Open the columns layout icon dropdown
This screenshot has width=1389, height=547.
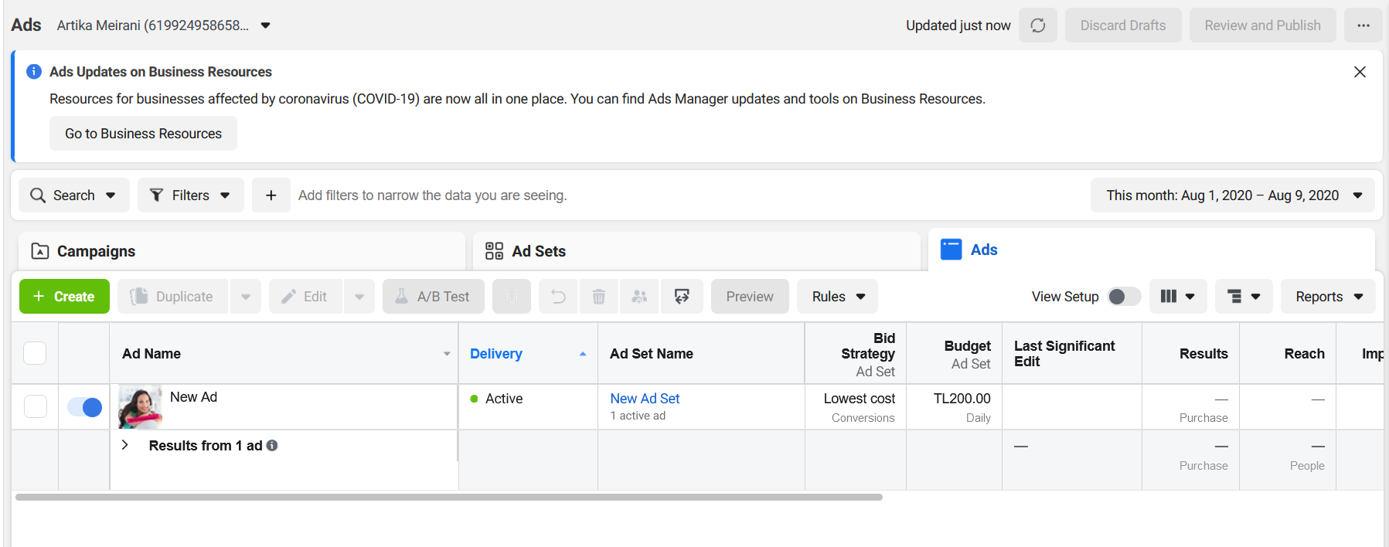point(1178,297)
